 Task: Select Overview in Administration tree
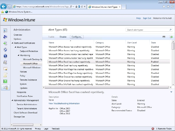[18, 35]
